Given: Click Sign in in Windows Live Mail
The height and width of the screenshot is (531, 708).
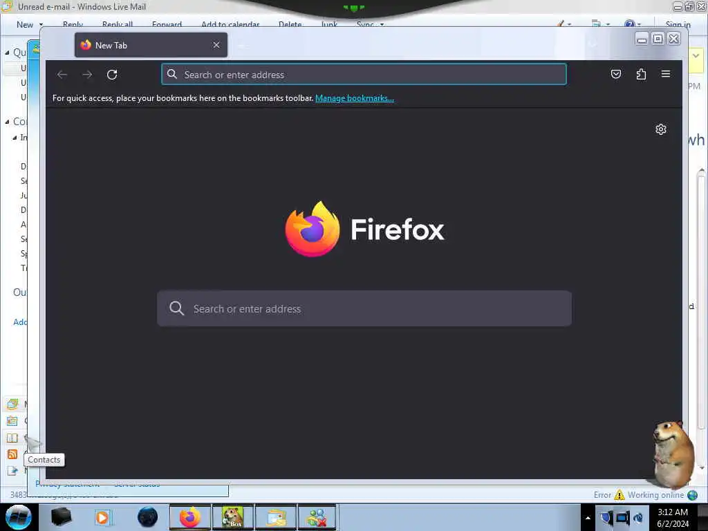Looking at the screenshot, I should 678,24.
